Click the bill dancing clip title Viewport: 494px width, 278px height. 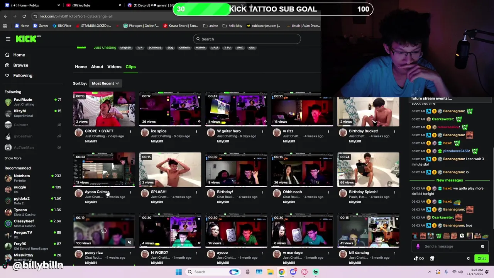[x=359, y=253]
